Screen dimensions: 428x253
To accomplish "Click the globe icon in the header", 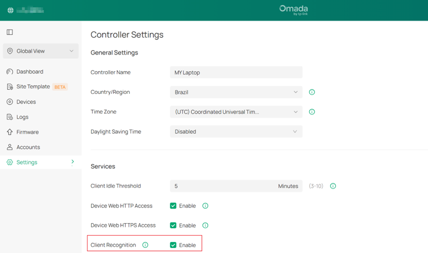I will (x=10, y=10).
